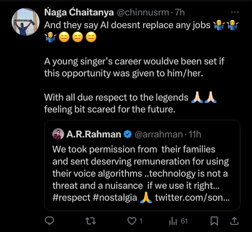Screen dimensions: 252x232
Task: Open the #respect hashtag
Action: (71, 197)
